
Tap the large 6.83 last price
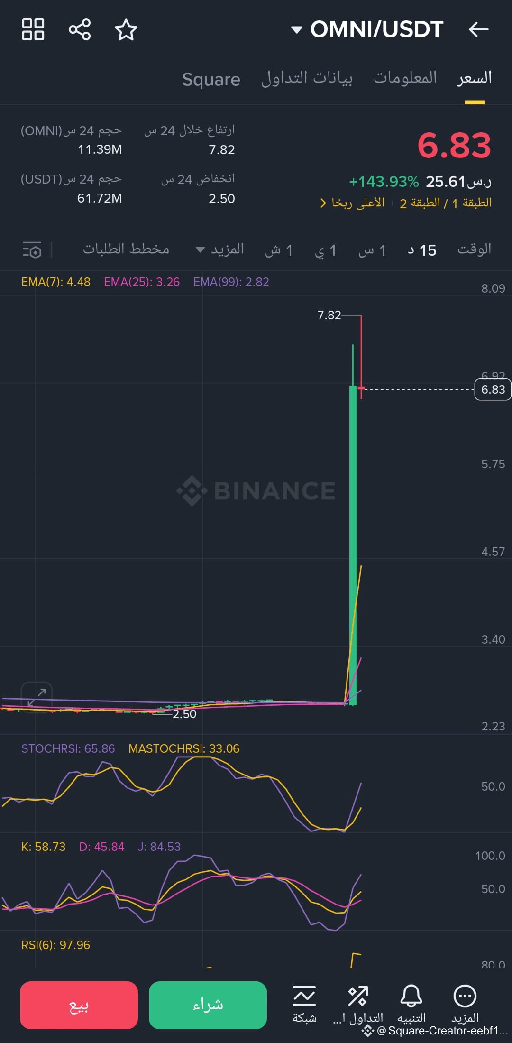coord(454,145)
